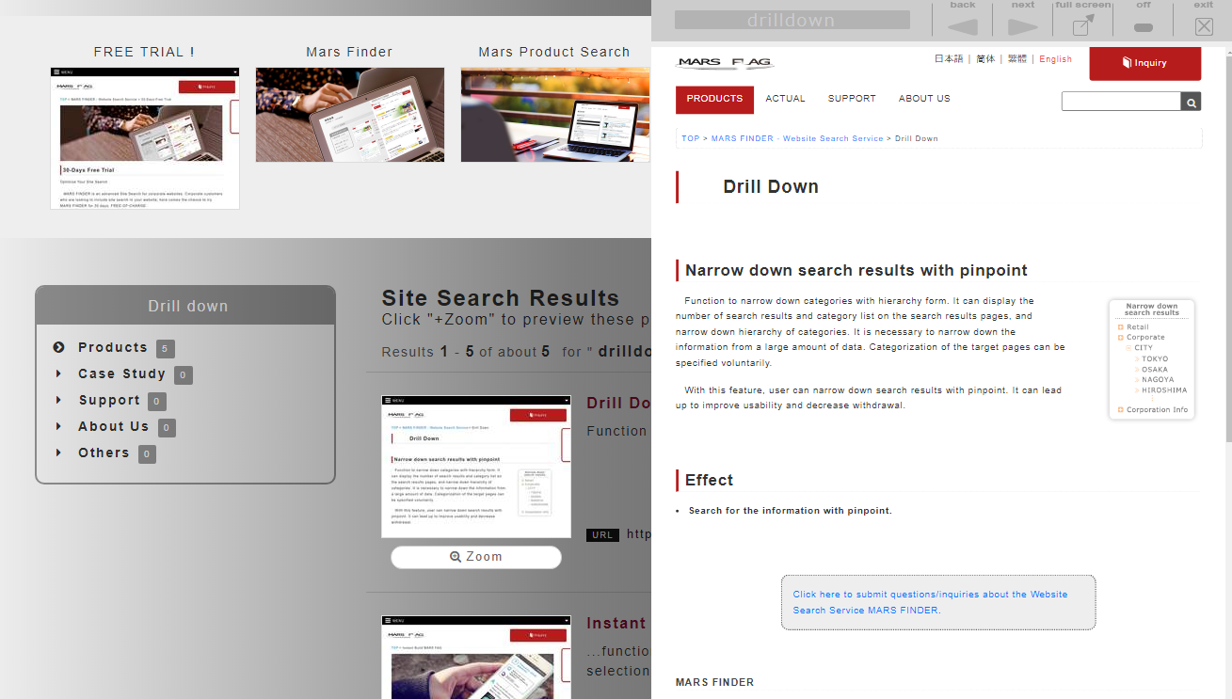Click the magnifier search button
The width and height of the screenshot is (1232, 699).
[x=1192, y=102]
